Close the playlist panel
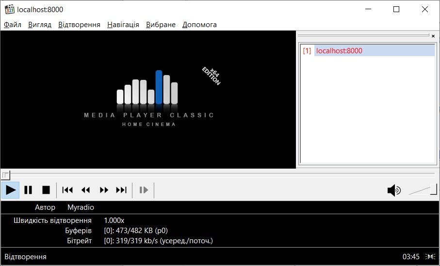Screen dimensions: 440x266 (433, 36)
